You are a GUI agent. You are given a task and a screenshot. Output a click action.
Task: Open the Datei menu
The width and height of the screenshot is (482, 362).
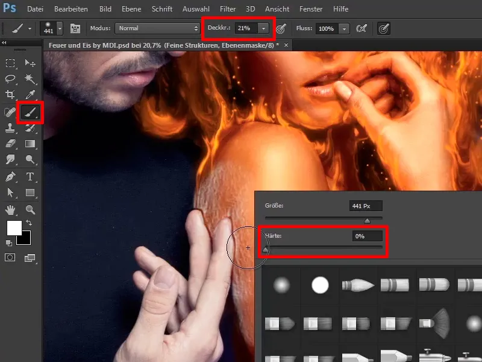[35, 9]
